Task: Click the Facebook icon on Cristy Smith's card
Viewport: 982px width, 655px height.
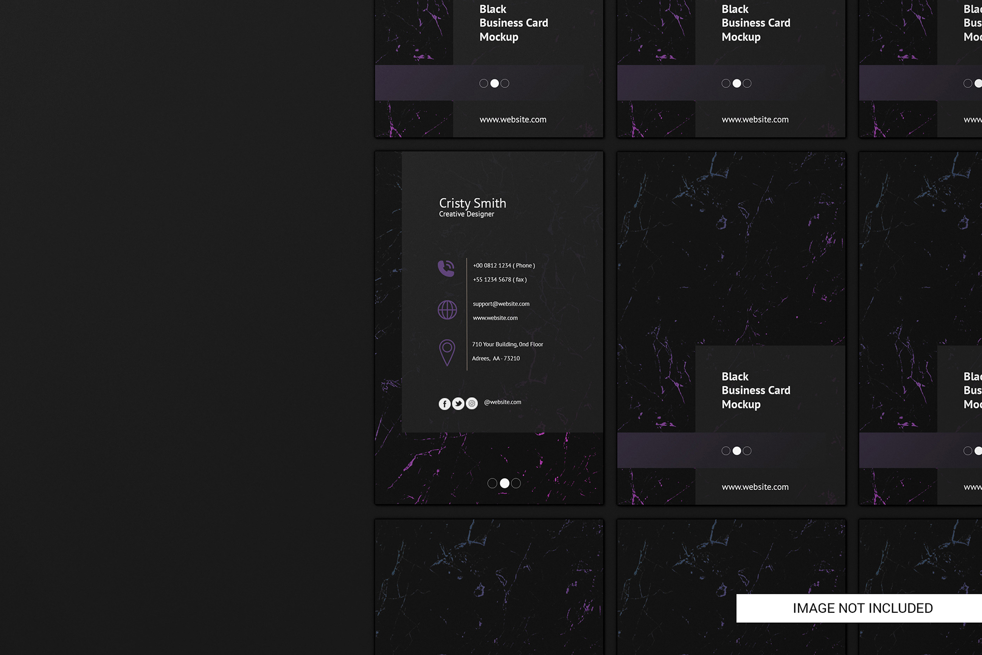Action: 444,403
